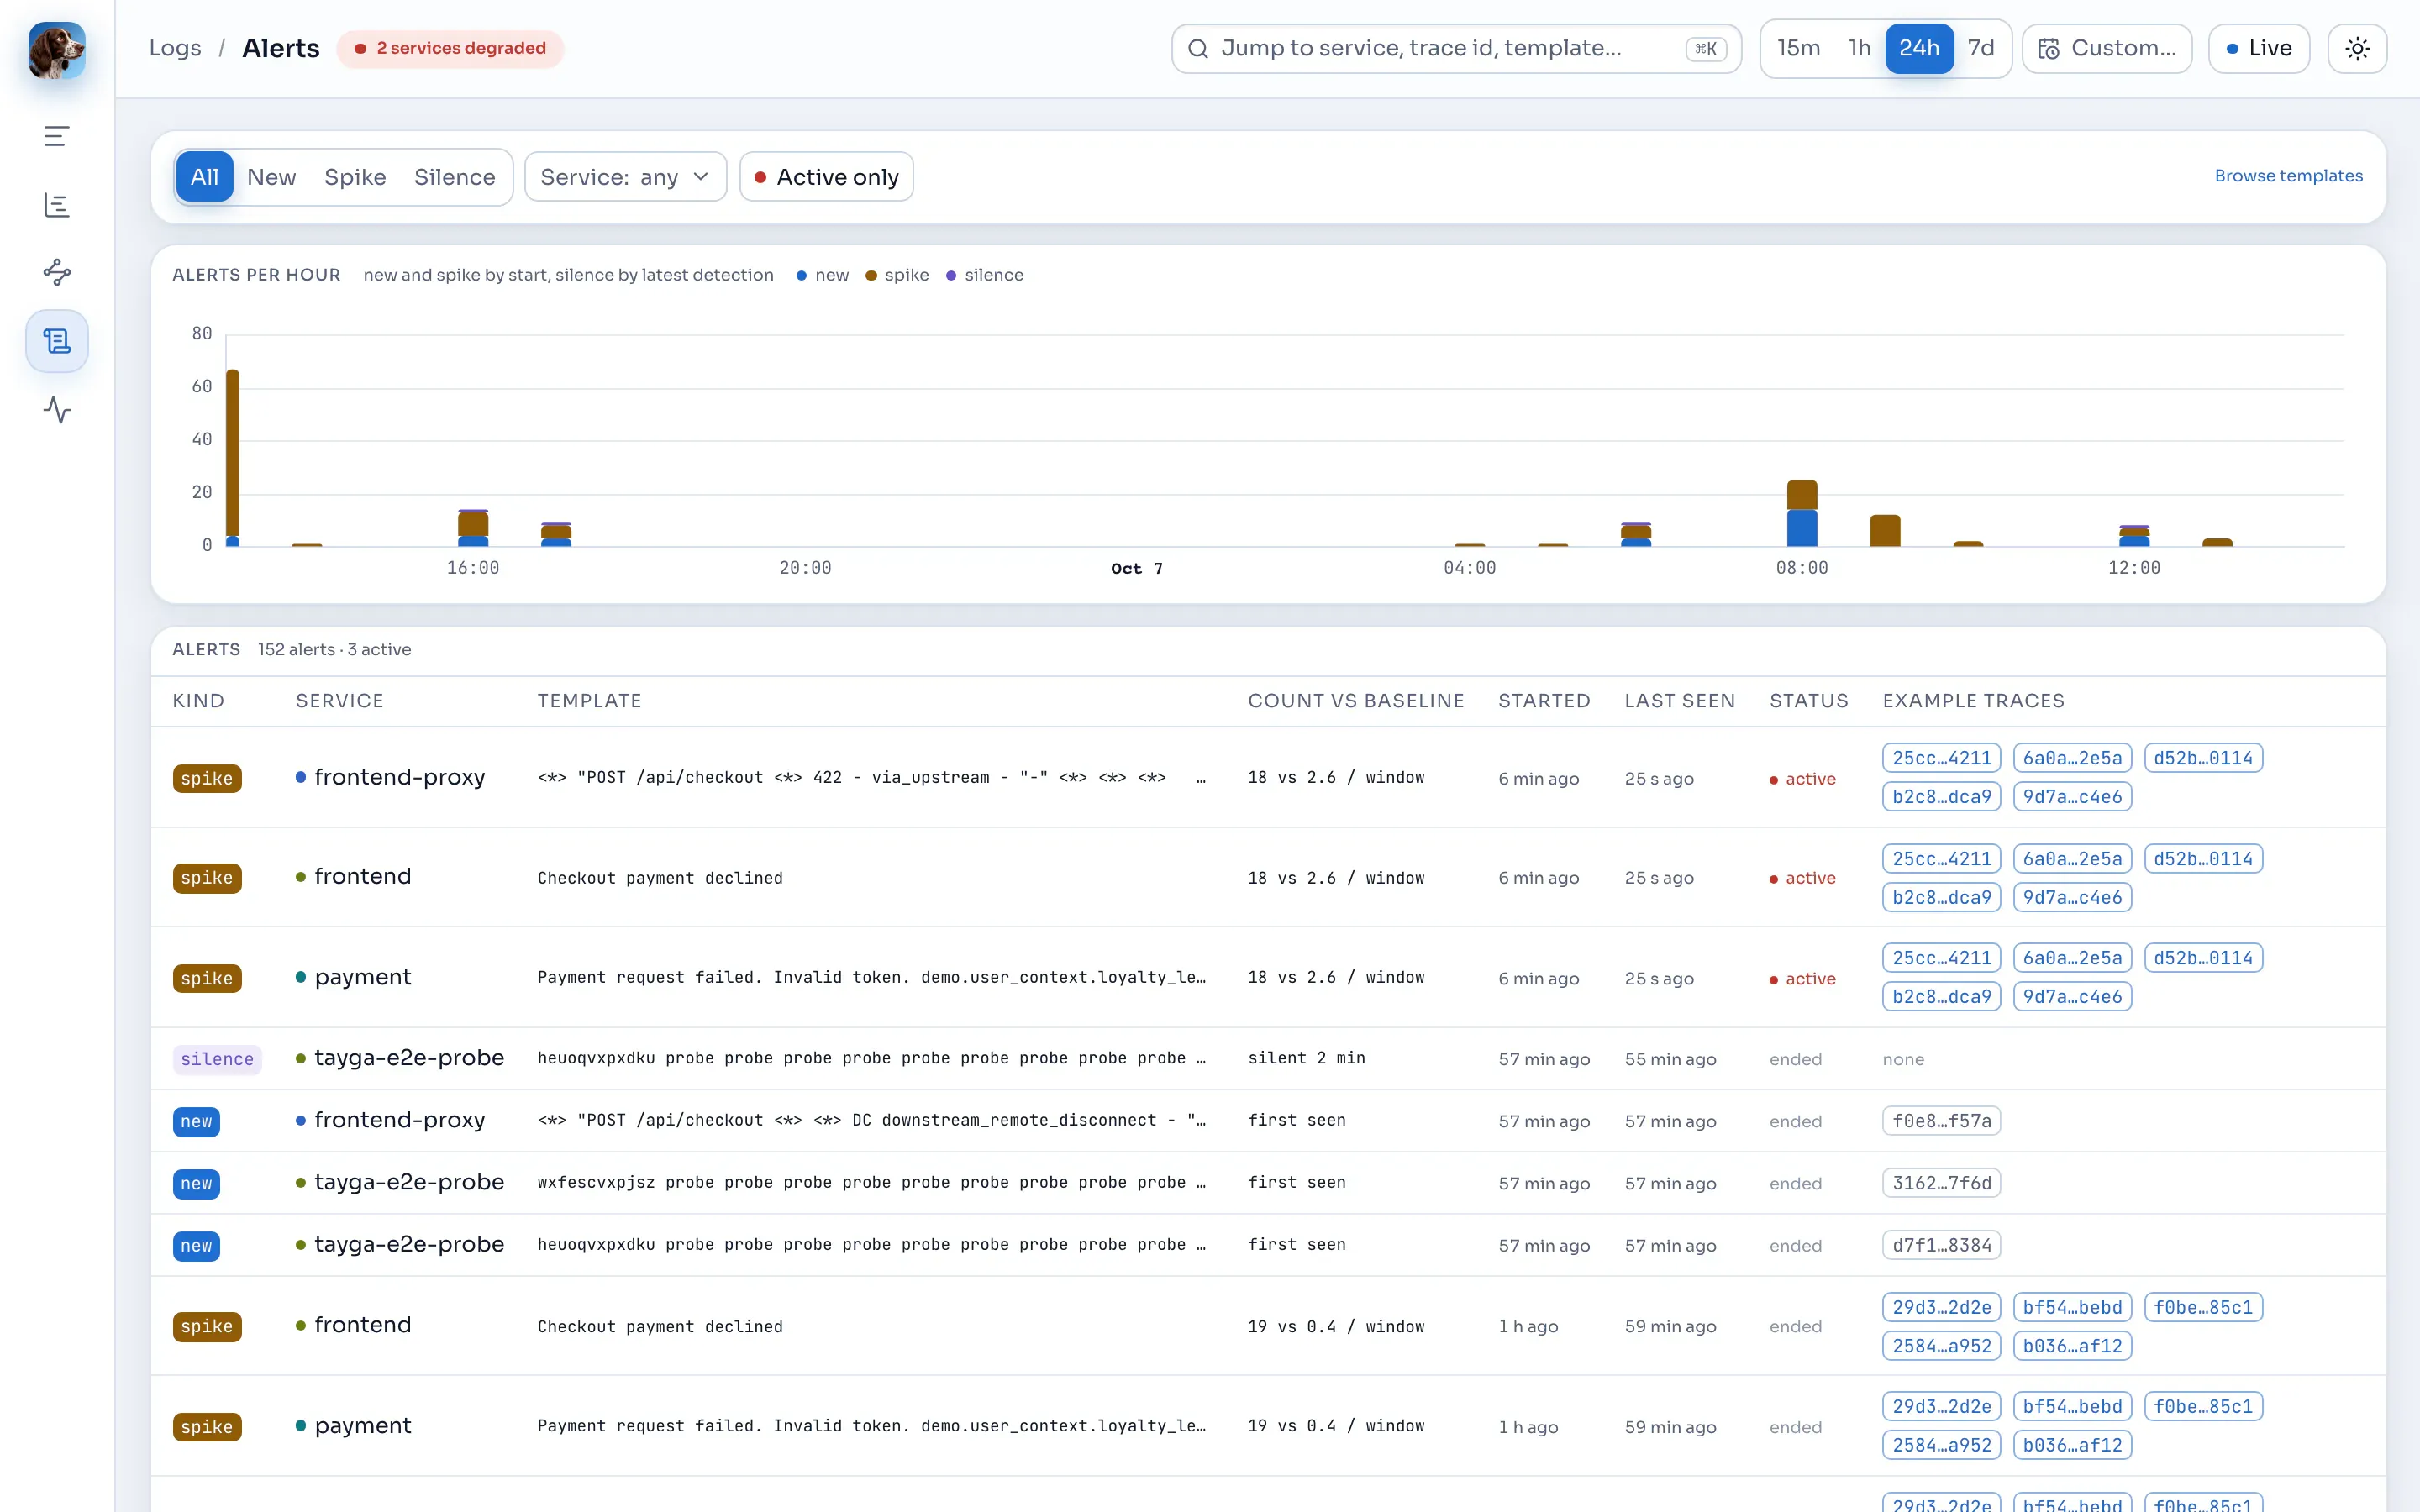
Task: Select the alerts scroll sidebar icon
Action: [57, 341]
